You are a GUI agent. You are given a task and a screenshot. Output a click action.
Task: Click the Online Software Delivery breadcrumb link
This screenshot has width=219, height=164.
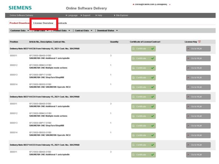pyautogui.click(x=21, y=16)
